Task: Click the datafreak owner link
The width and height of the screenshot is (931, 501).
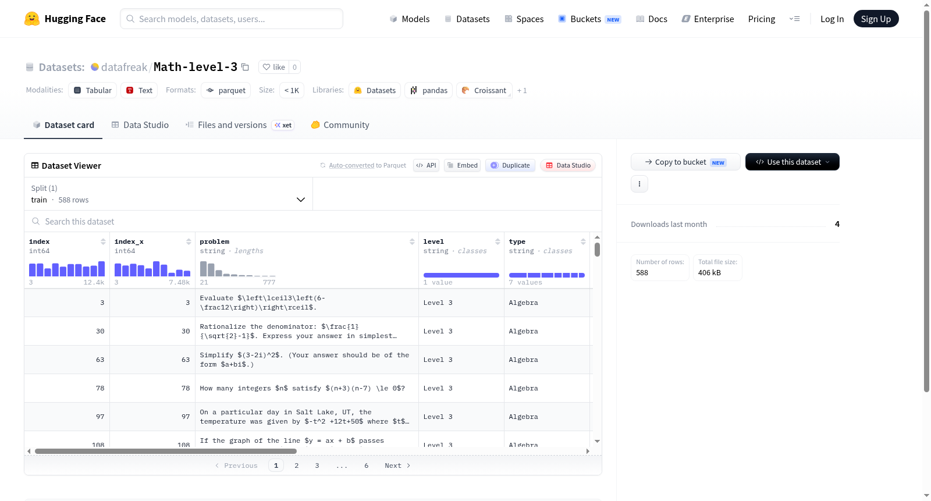Action: [x=124, y=67]
